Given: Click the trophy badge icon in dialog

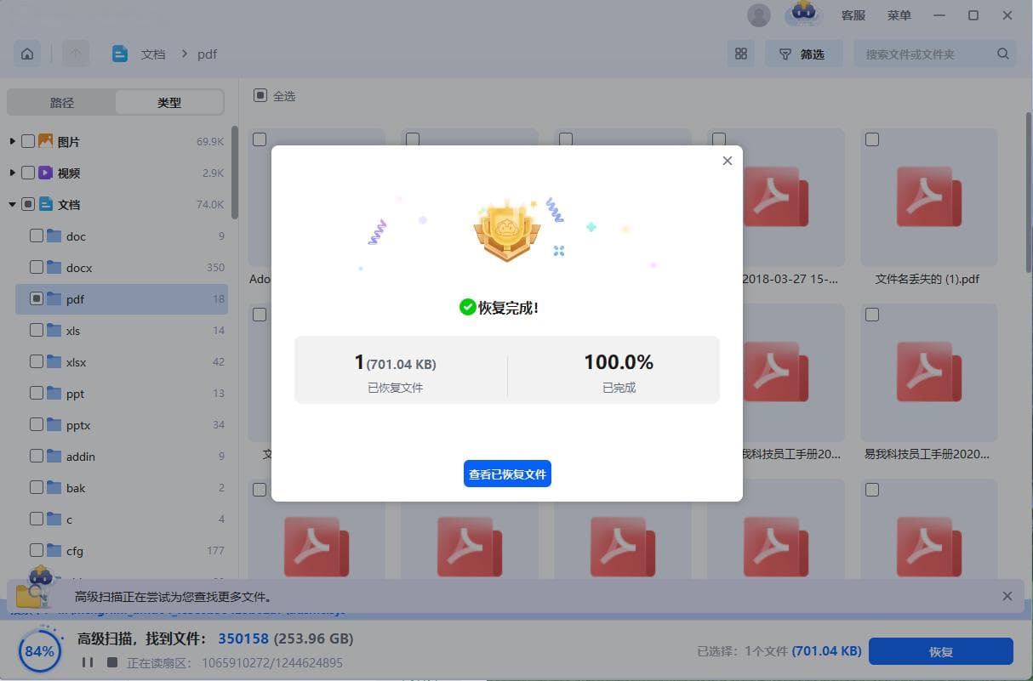Looking at the screenshot, I should [507, 230].
